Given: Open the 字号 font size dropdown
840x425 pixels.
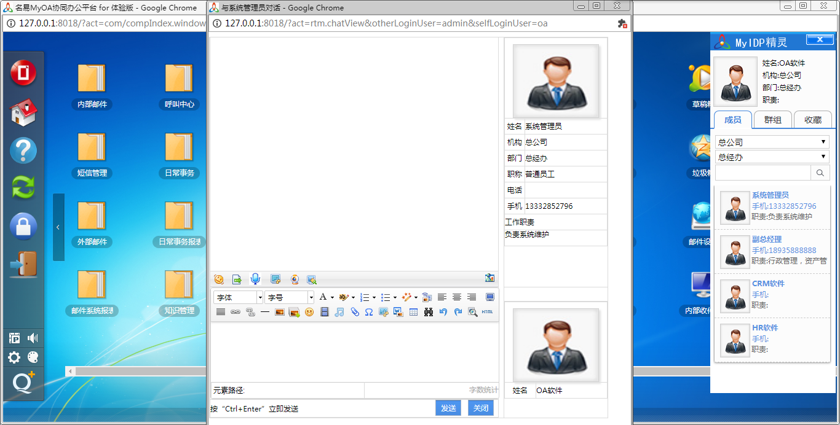Looking at the screenshot, I should 289,297.
